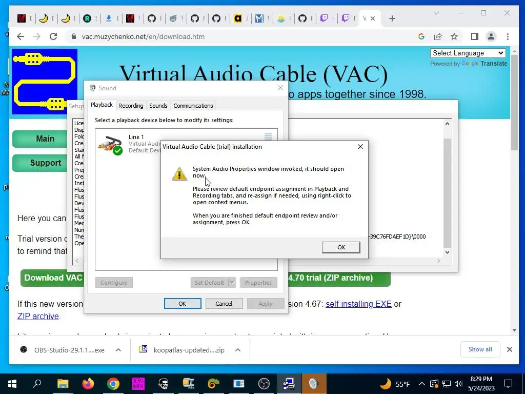This screenshot has width=525, height=394.
Task: Open Chrome side panel
Action: coord(474,36)
